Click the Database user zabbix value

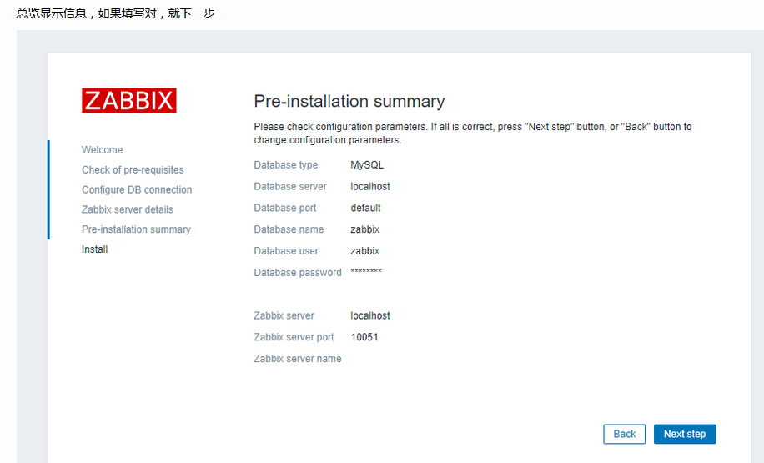[365, 251]
